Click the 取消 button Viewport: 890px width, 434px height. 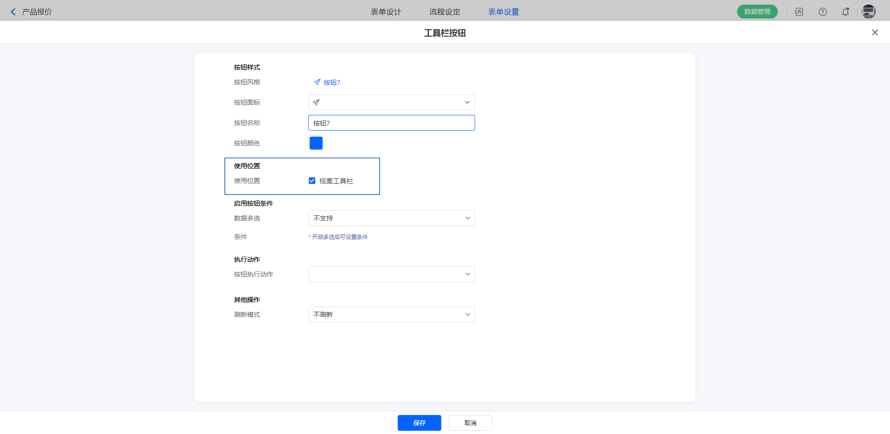(x=470, y=423)
